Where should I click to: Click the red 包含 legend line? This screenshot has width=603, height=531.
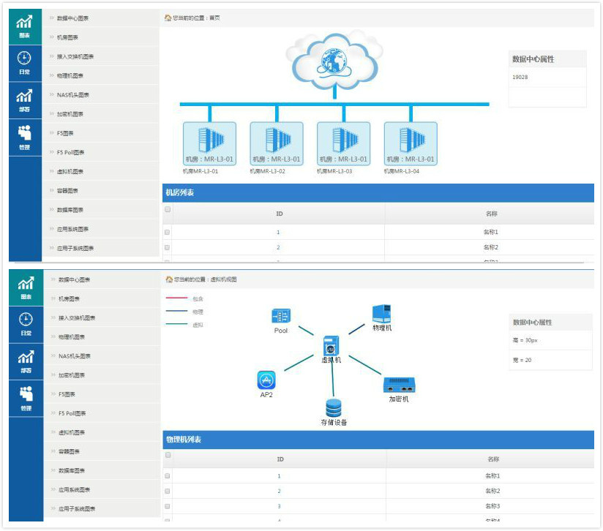click(x=176, y=298)
